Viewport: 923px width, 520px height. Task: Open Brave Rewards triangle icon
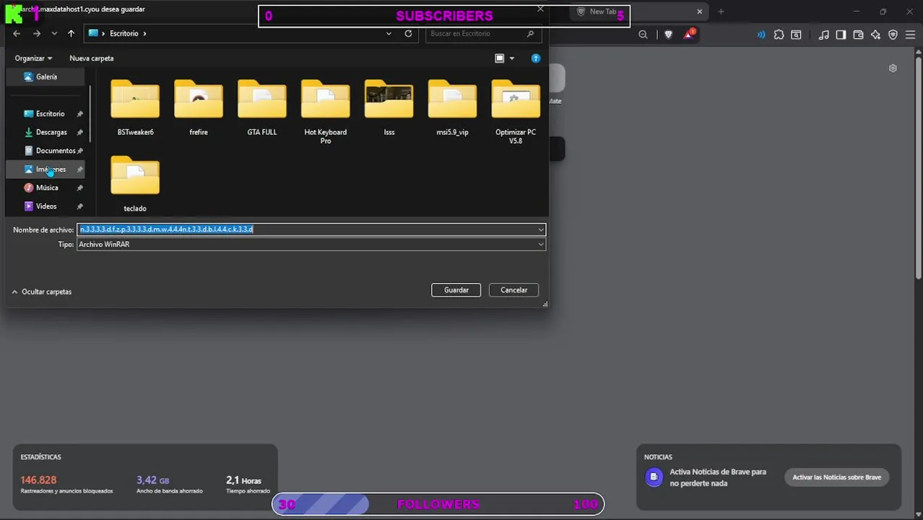[x=689, y=34]
